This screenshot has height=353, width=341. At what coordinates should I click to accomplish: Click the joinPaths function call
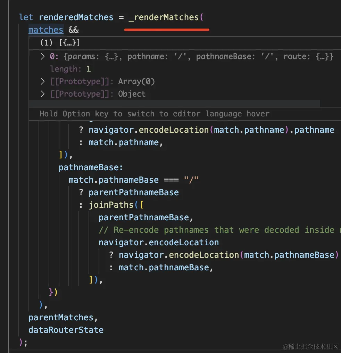(x=111, y=205)
